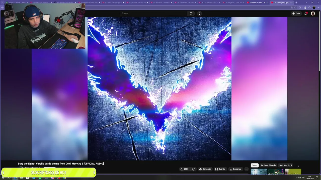Close the Tekken 5 - Intro tab
This screenshot has height=180, width=321.
[268, 2]
